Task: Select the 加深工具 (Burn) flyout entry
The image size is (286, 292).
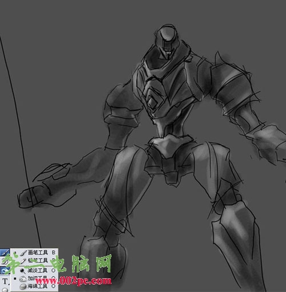Action: pyautogui.click(x=34, y=278)
